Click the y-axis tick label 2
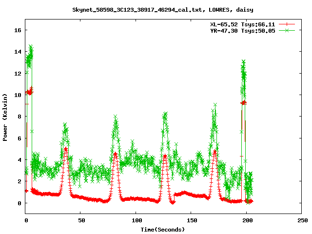The width and height of the screenshot is (312, 234). [19, 181]
